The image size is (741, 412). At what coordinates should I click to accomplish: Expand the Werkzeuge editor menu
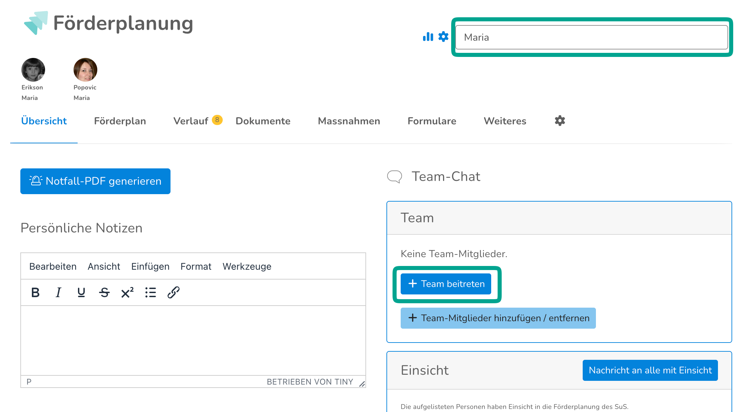[247, 266]
